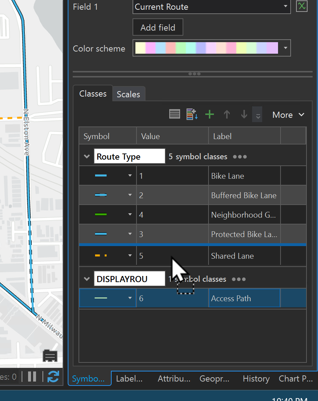
Task: Click the Add all values icon
Action: [192, 114]
